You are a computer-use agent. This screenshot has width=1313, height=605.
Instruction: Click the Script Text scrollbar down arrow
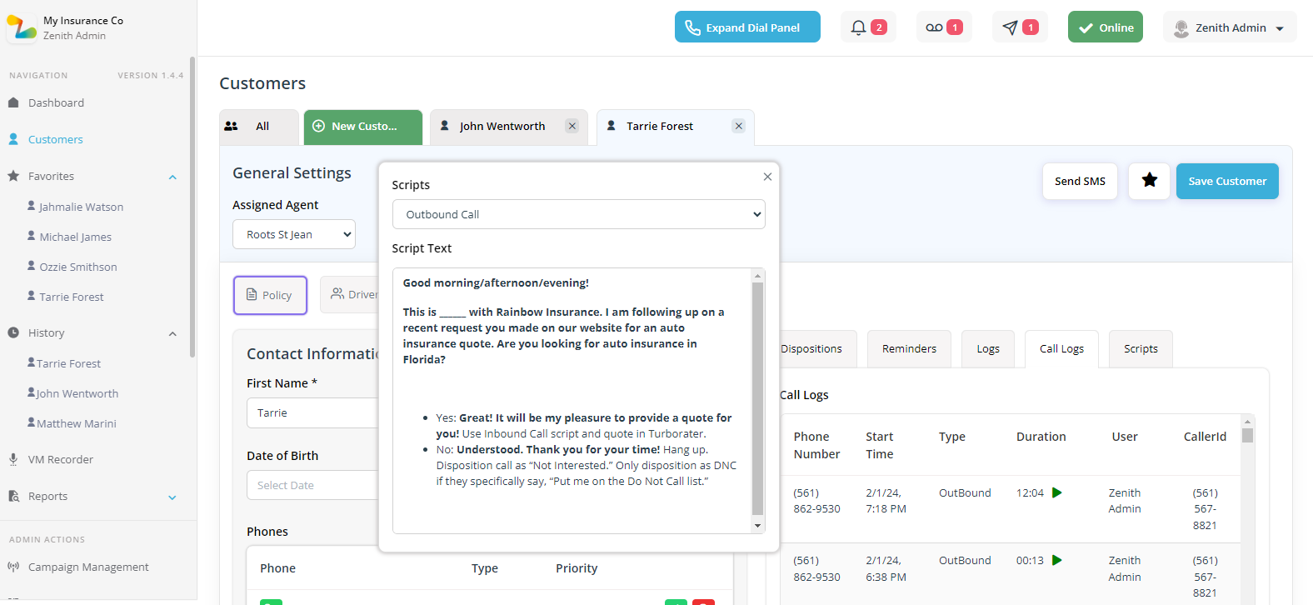click(x=757, y=526)
